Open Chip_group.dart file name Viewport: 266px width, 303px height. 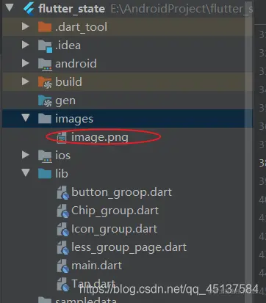coord(115,211)
